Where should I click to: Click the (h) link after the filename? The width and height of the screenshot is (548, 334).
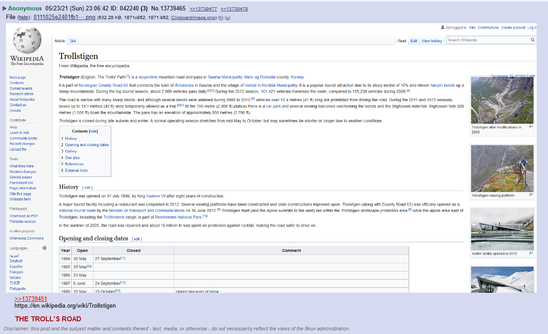(221, 18)
